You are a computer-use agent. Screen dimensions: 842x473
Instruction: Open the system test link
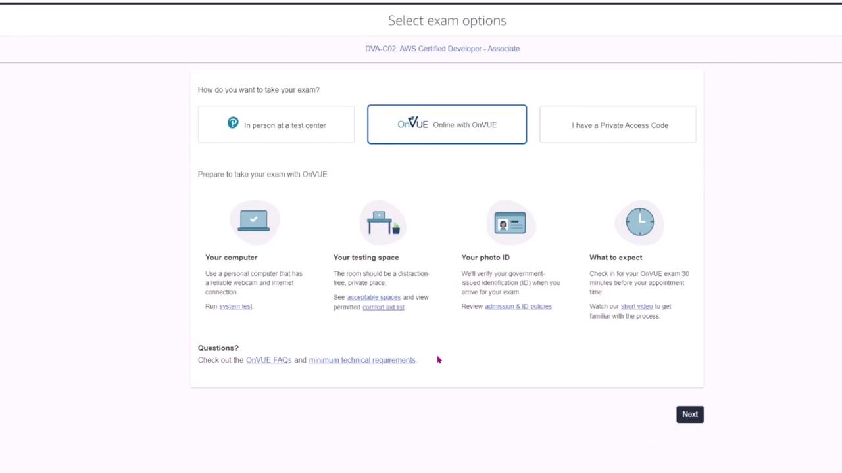point(235,306)
